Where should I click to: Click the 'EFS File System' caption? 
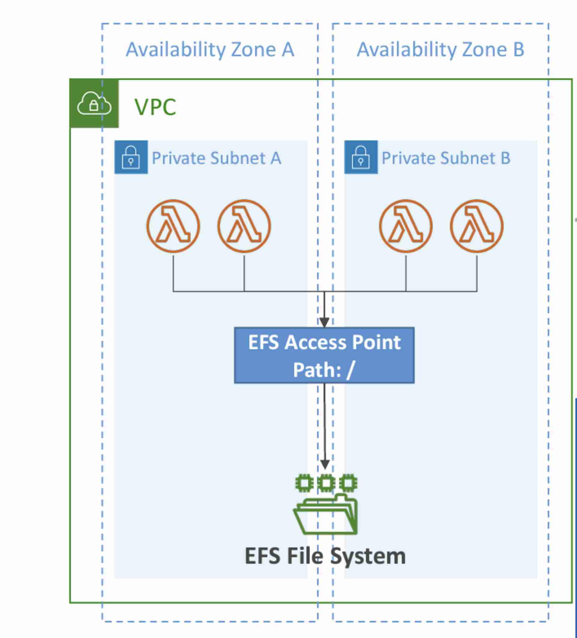click(x=325, y=557)
